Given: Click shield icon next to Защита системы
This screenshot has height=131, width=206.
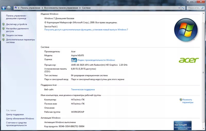Looking at the screenshot, I should (x=4, y=35).
